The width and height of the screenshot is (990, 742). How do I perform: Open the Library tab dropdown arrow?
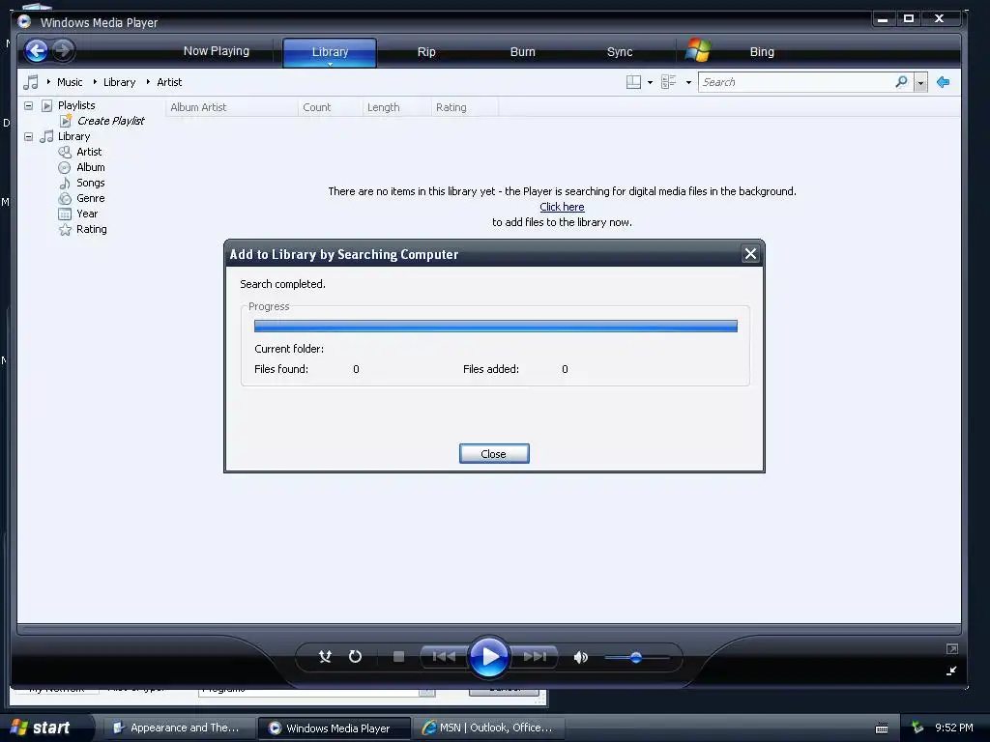click(x=330, y=64)
